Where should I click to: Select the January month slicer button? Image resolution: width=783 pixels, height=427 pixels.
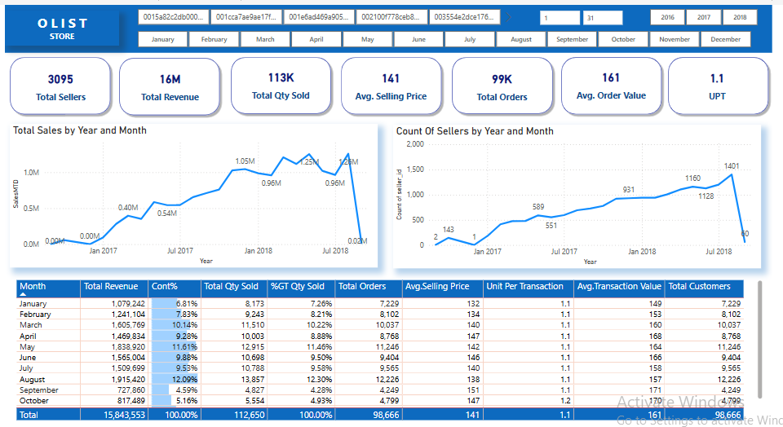tap(163, 39)
